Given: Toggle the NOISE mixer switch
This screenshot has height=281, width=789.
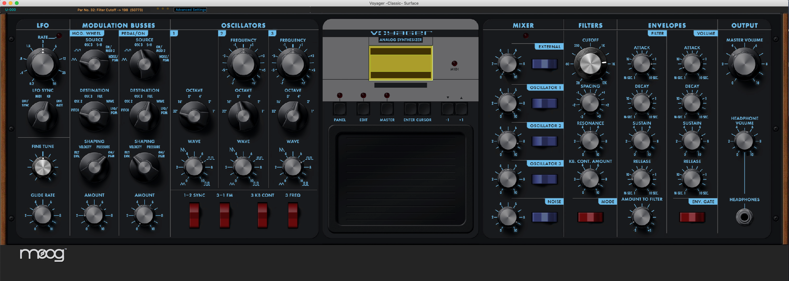Looking at the screenshot, I should pos(545,217).
